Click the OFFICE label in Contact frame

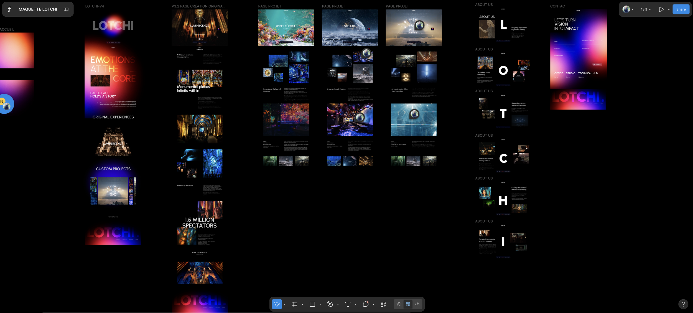tap(559, 73)
